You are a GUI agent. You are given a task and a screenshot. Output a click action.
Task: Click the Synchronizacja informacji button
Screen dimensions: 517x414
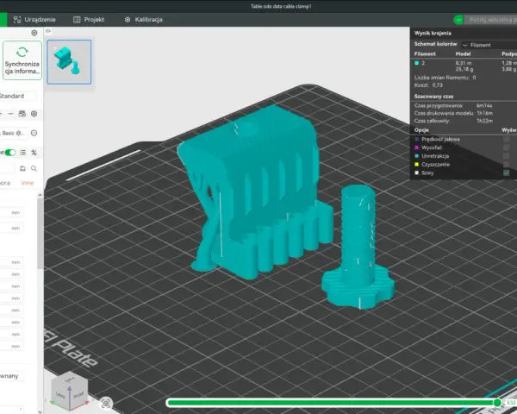click(x=22, y=60)
